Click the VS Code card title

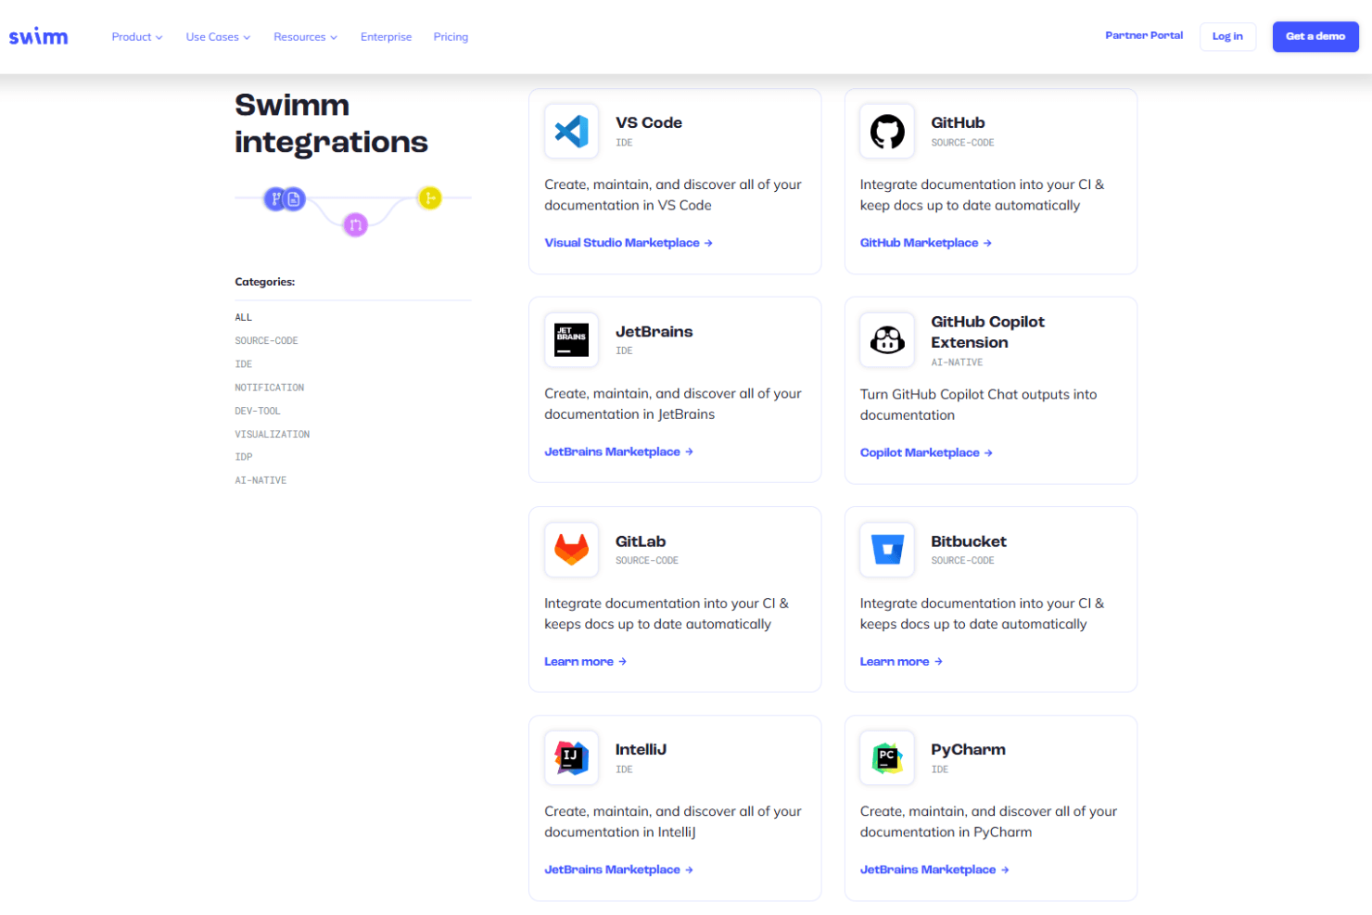pyautogui.click(x=649, y=122)
